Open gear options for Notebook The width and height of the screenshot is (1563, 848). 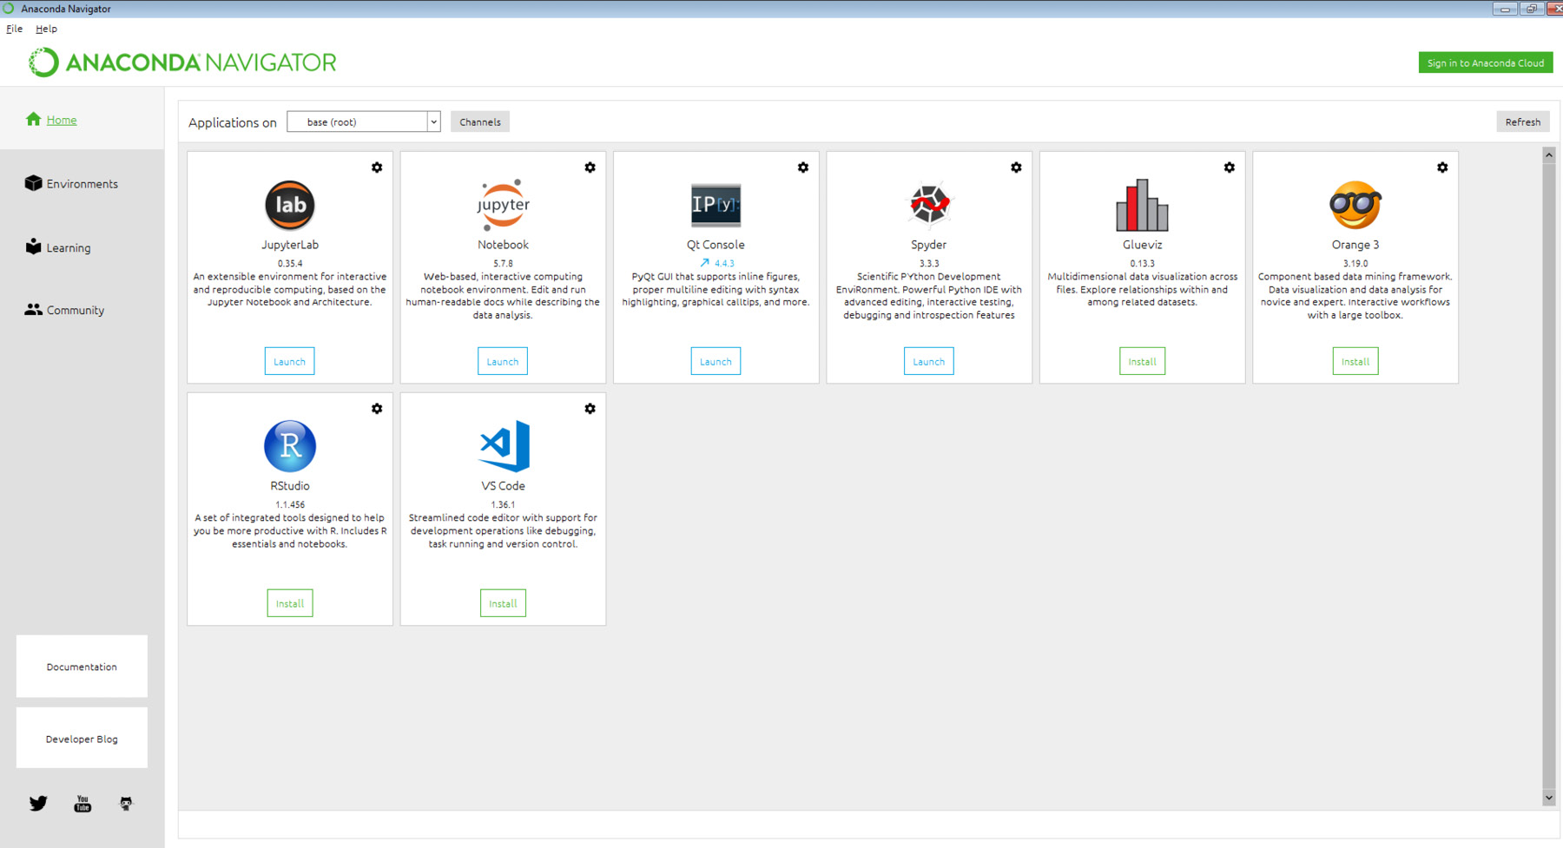tap(590, 168)
